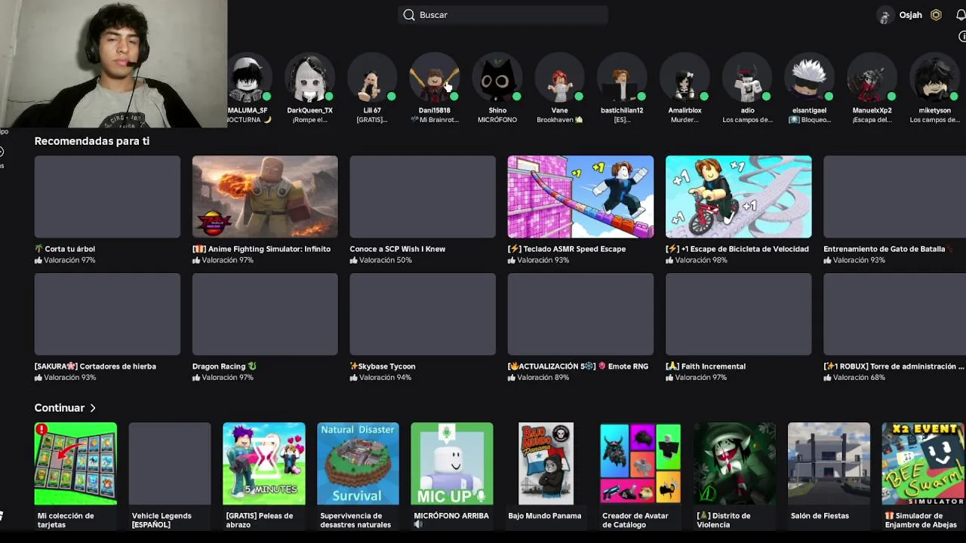Viewport: 966px width, 543px height.
Task: Open Salón de Fiestas game icon
Action: 829,463
